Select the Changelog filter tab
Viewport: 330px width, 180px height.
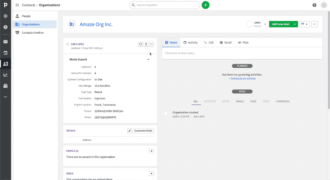[x=282, y=102]
